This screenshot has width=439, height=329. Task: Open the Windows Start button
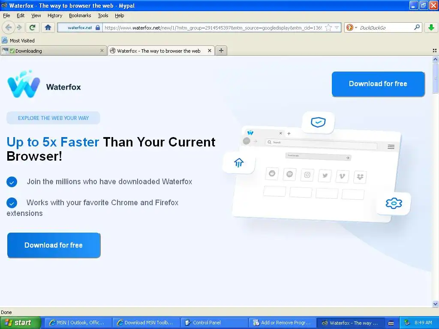point(20,323)
